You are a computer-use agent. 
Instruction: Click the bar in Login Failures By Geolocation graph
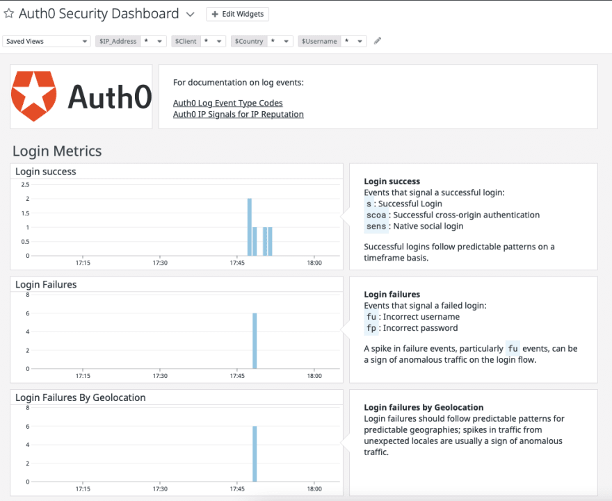pos(255,454)
